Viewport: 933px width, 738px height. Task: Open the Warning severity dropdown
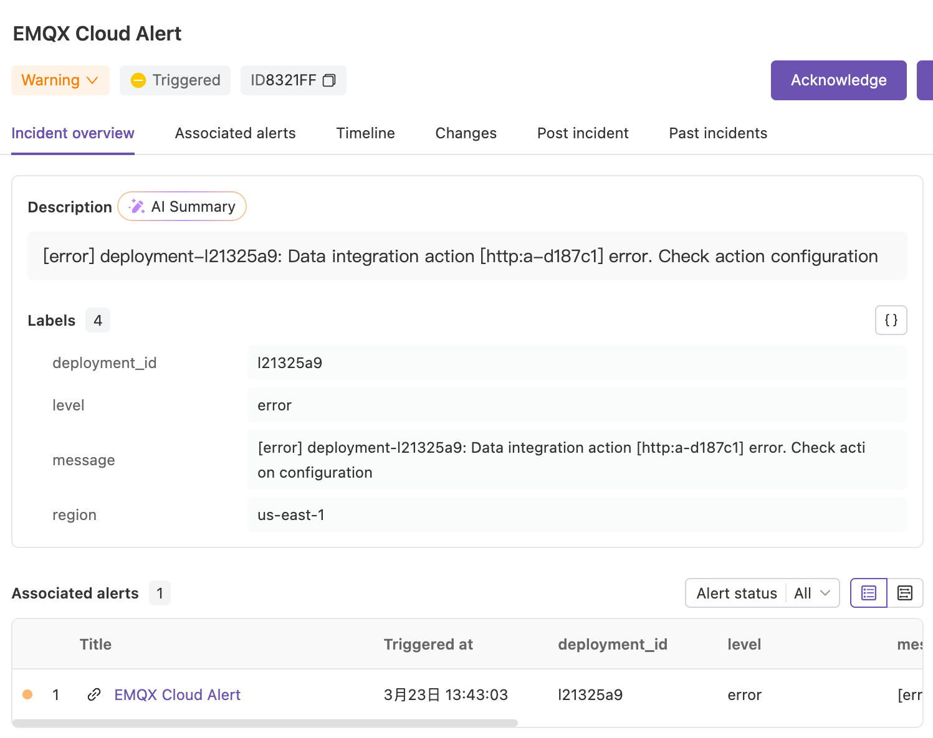click(x=60, y=80)
